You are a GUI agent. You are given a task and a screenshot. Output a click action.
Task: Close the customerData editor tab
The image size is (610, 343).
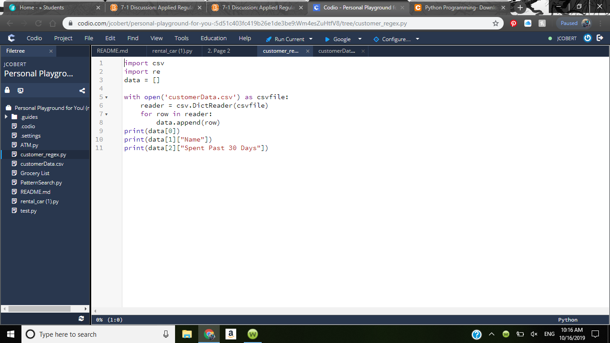tap(363, 51)
